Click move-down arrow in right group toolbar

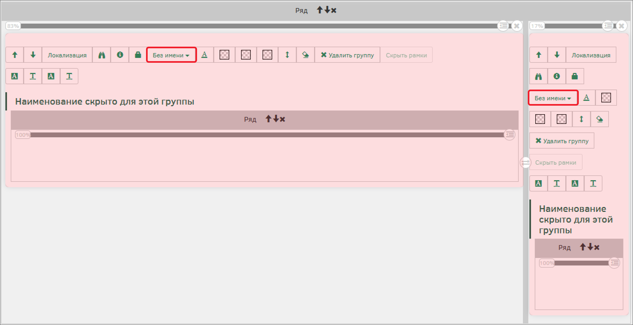pyautogui.click(x=557, y=55)
